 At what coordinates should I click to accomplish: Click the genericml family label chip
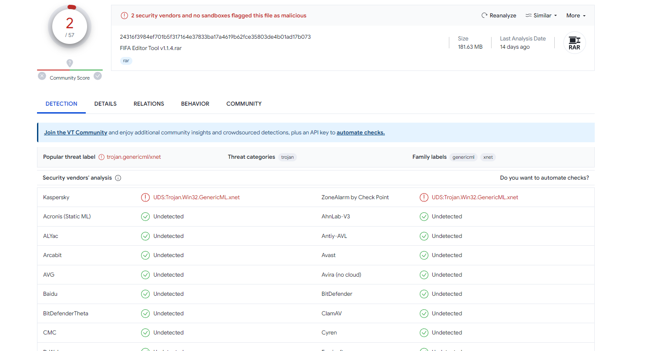[463, 157]
